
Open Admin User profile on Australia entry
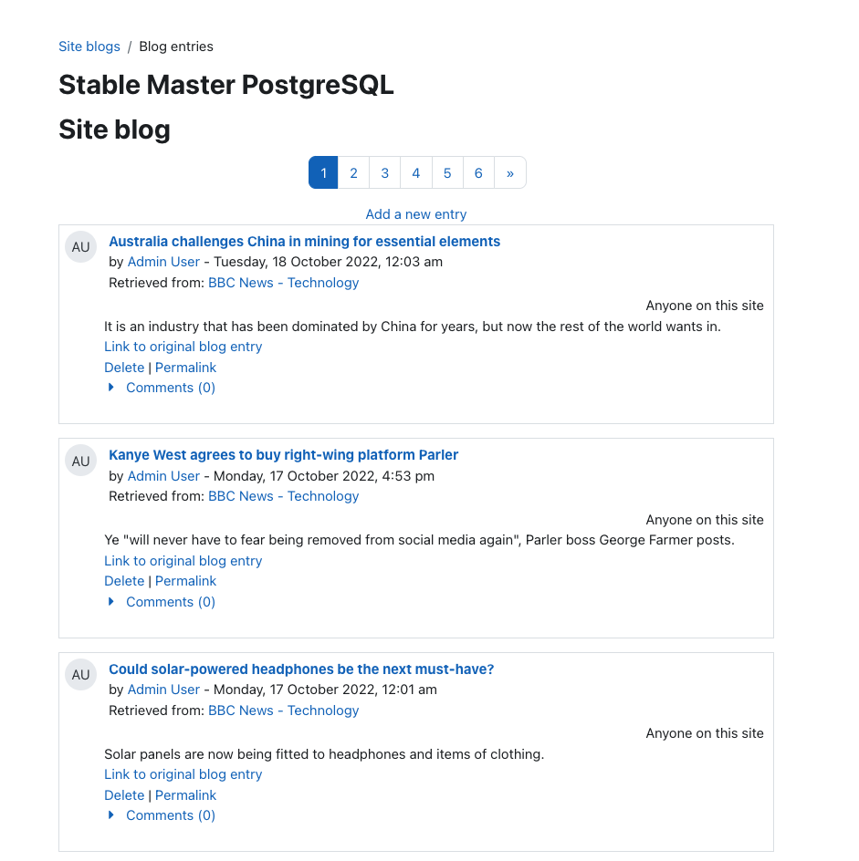(x=163, y=262)
